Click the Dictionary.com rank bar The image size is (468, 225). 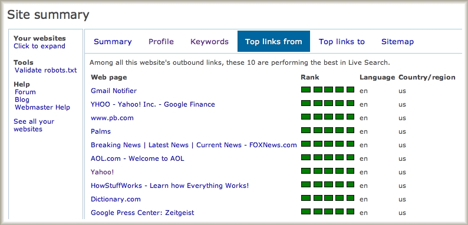327,198
